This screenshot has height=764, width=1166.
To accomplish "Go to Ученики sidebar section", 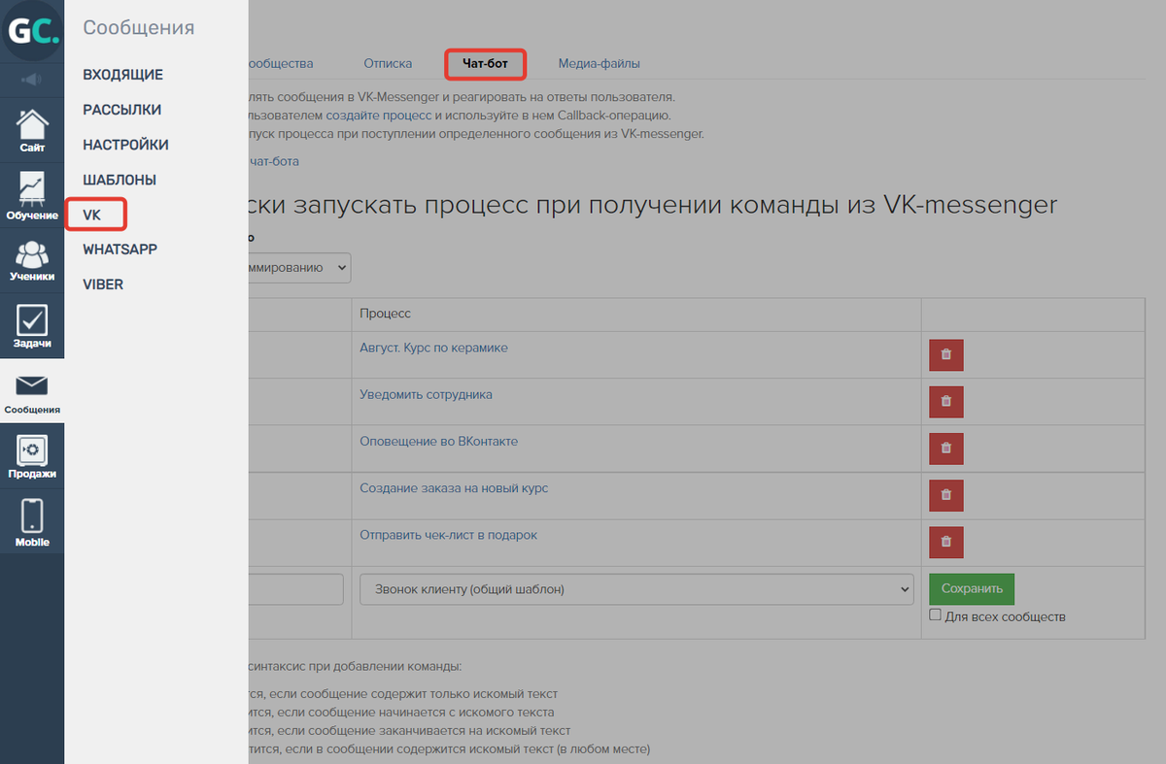I will click(32, 260).
